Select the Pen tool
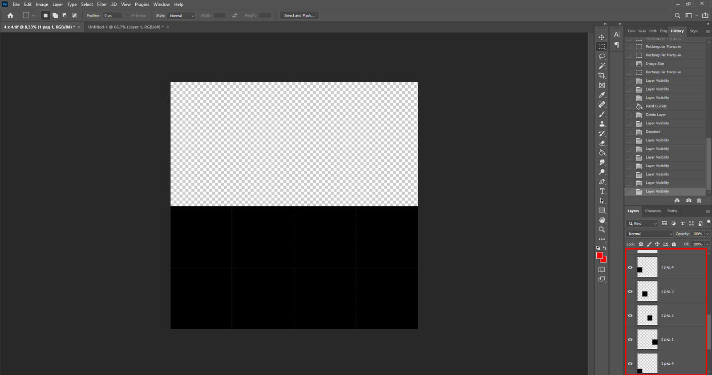 coord(602,181)
